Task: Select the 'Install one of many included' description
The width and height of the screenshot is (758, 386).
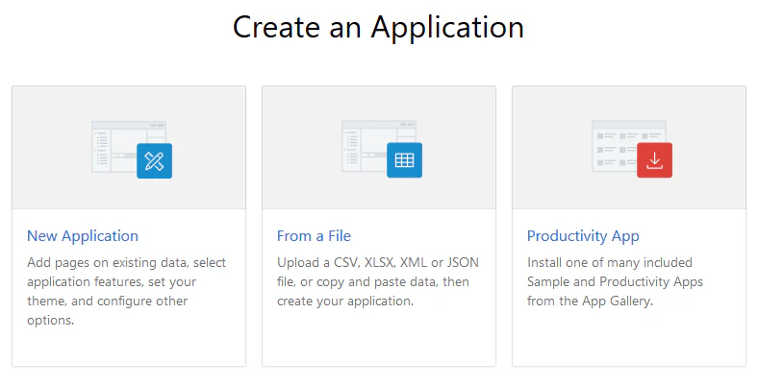Action: tap(615, 281)
